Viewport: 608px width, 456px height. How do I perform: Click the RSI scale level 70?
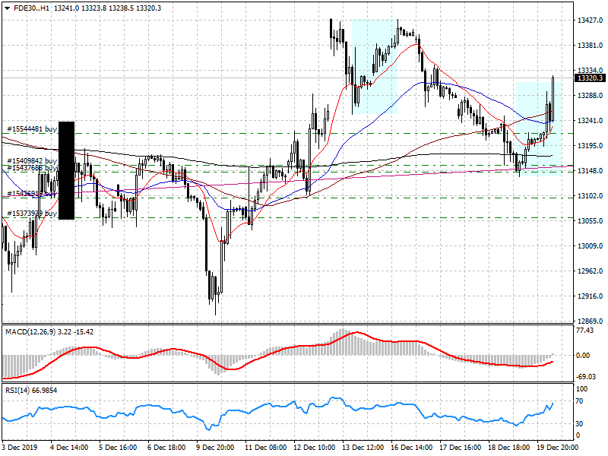pyautogui.click(x=579, y=401)
